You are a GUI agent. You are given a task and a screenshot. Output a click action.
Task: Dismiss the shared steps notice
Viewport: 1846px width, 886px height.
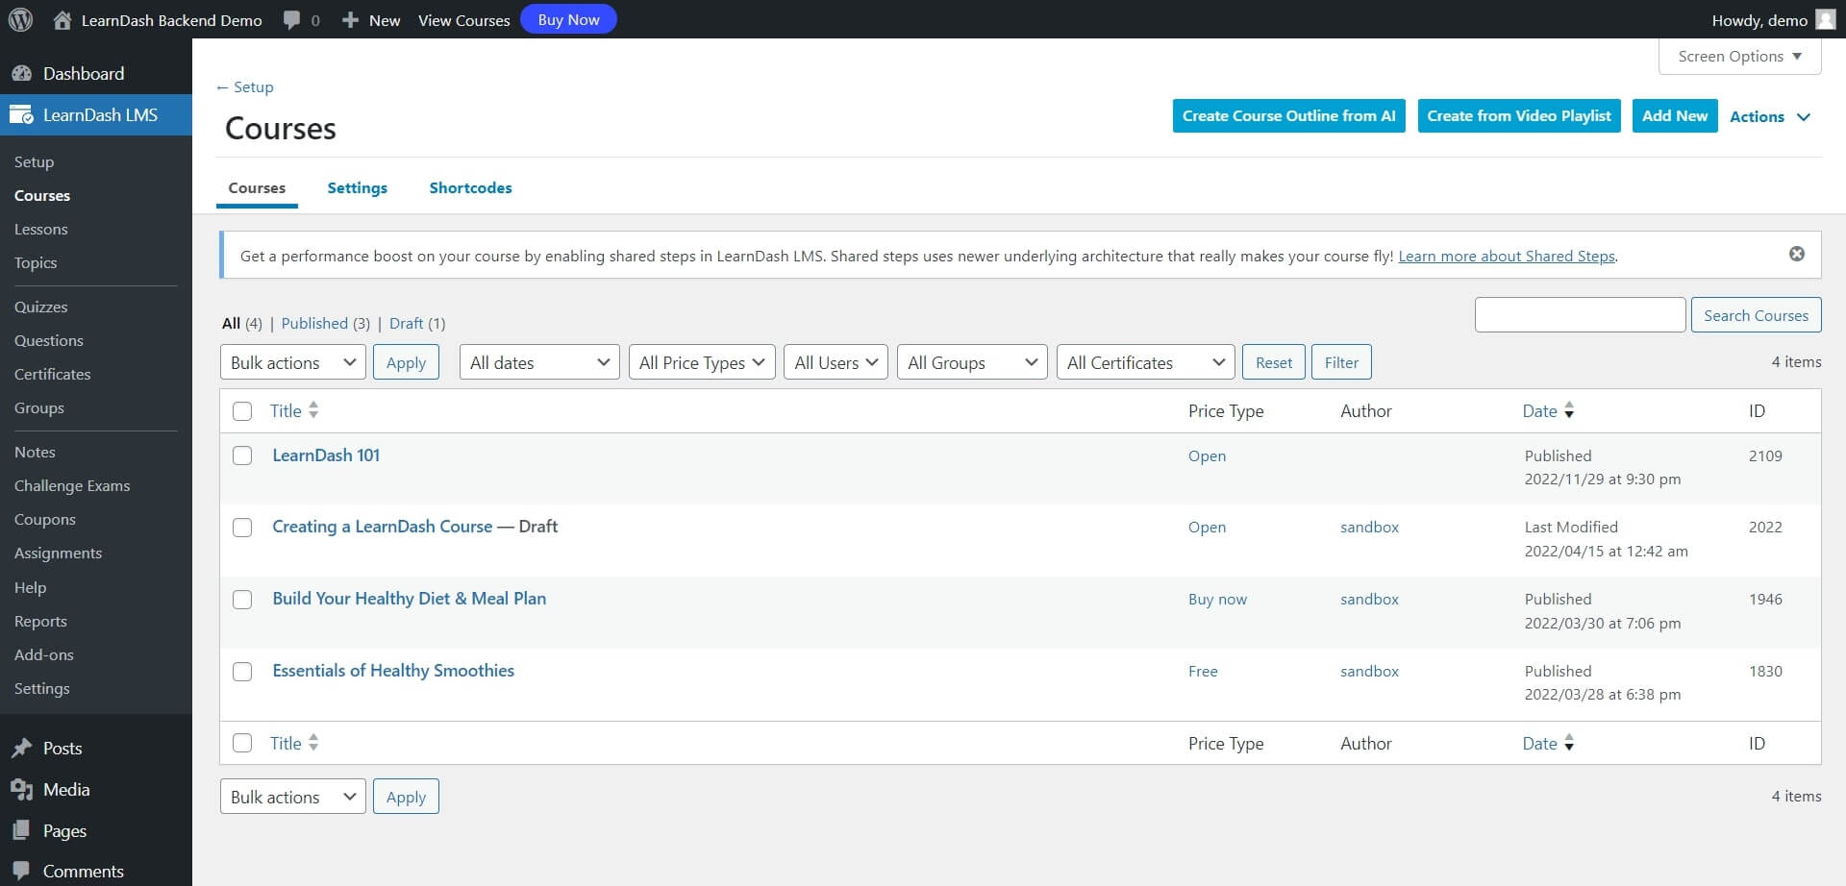pyautogui.click(x=1796, y=254)
